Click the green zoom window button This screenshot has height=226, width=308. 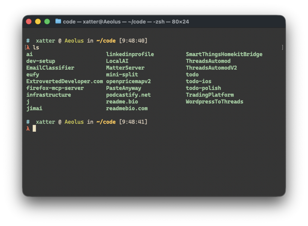click(x=47, y=22)
